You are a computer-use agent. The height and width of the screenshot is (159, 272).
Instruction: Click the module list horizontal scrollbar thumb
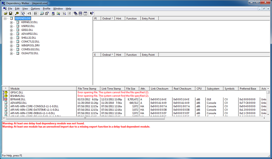85,118
